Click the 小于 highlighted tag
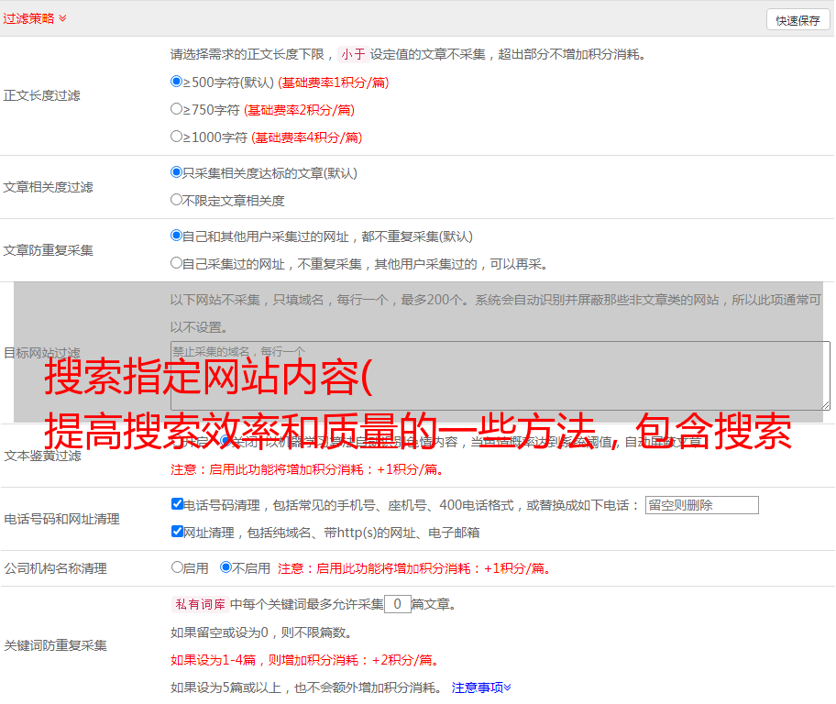Screen dimensions: 836x704 tap(353, 54)
